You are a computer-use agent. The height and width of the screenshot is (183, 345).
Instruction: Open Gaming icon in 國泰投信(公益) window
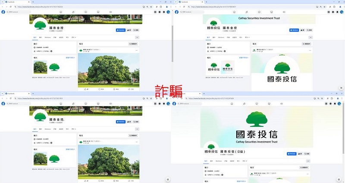(282, 104)
